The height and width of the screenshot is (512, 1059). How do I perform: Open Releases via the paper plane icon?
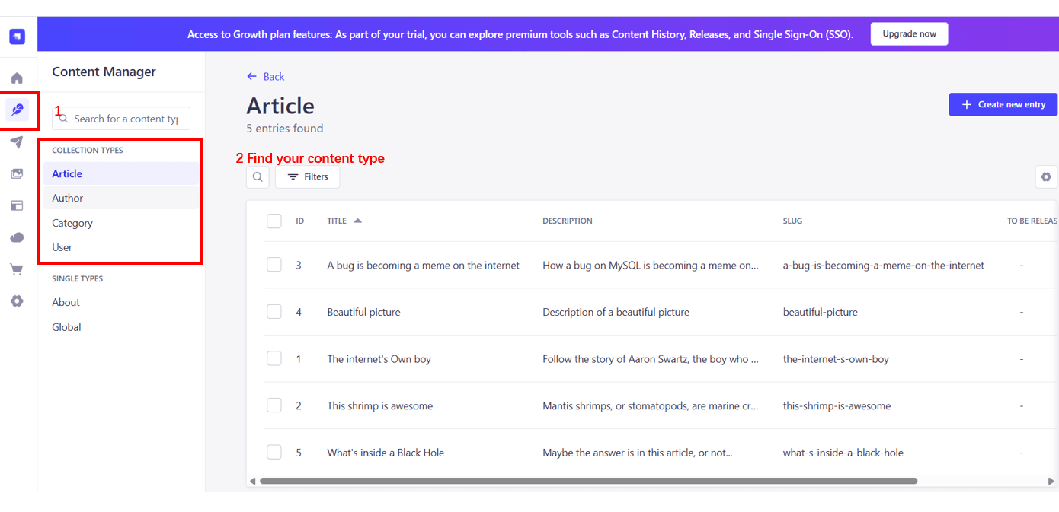(x=17, y=142)
